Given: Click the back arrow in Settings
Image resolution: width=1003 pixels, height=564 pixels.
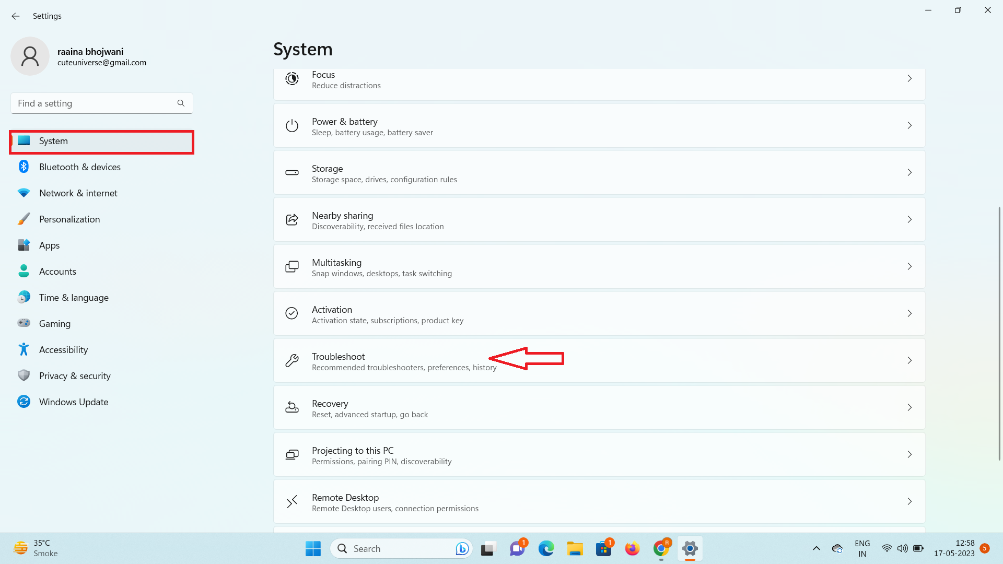Looking at the screenshot, I should (16, 16).
